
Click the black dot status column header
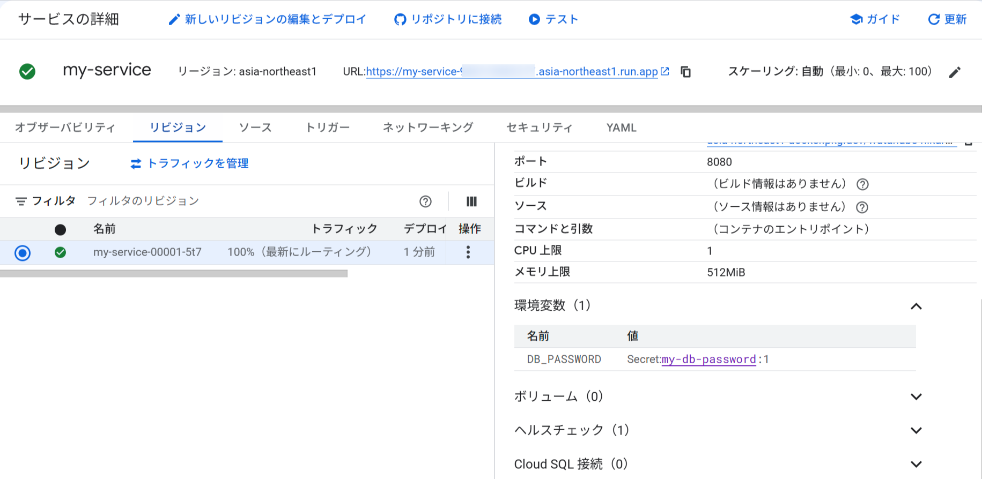61,230
